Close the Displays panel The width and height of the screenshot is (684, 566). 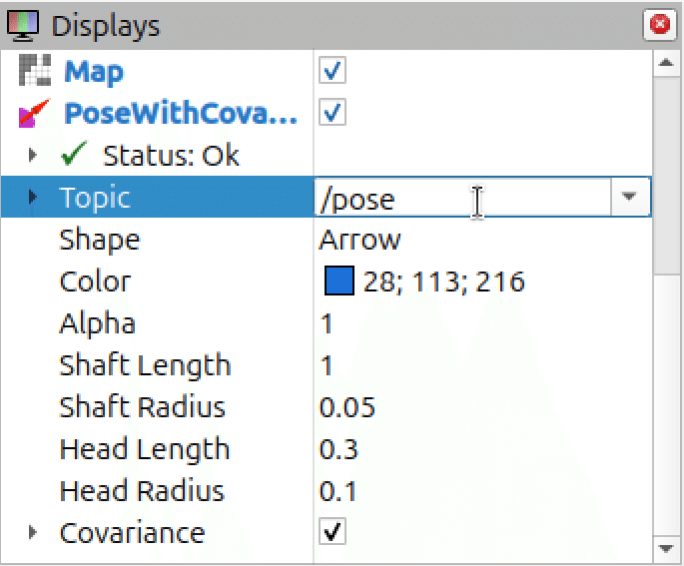coord(659,25)
